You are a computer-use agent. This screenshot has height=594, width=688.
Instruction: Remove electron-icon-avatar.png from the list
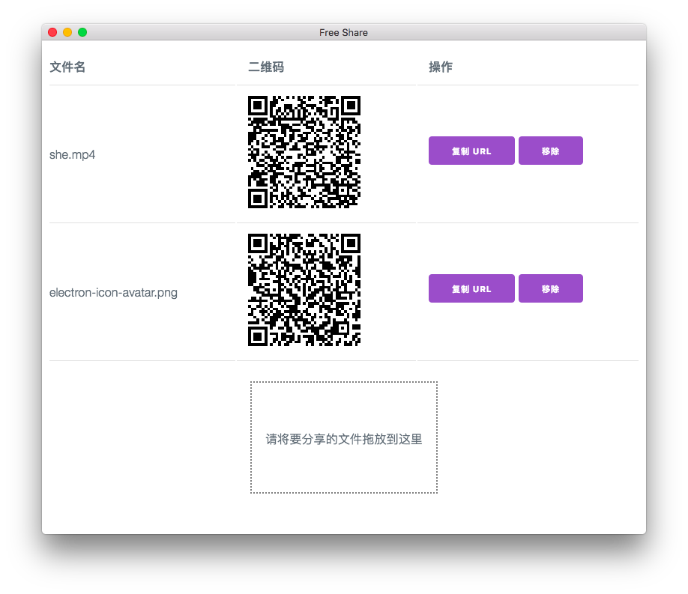point(550,288)
